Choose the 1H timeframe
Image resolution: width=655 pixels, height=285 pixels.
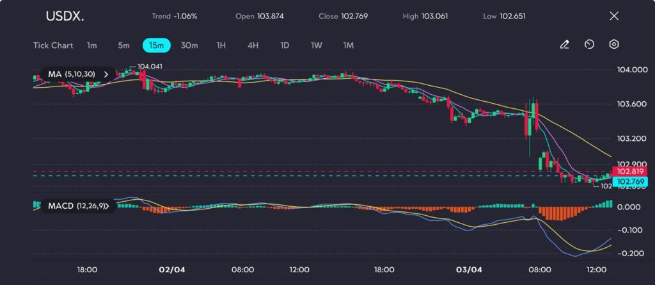[x=221, y=45]
